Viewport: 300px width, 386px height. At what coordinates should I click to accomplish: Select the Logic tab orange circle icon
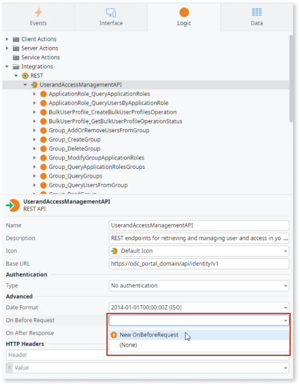pos(184,12)
